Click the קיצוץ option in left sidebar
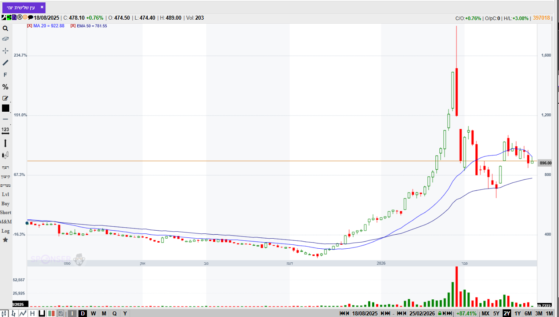Image resolution: width=559 pixels, height=317 pixels. 5,176
